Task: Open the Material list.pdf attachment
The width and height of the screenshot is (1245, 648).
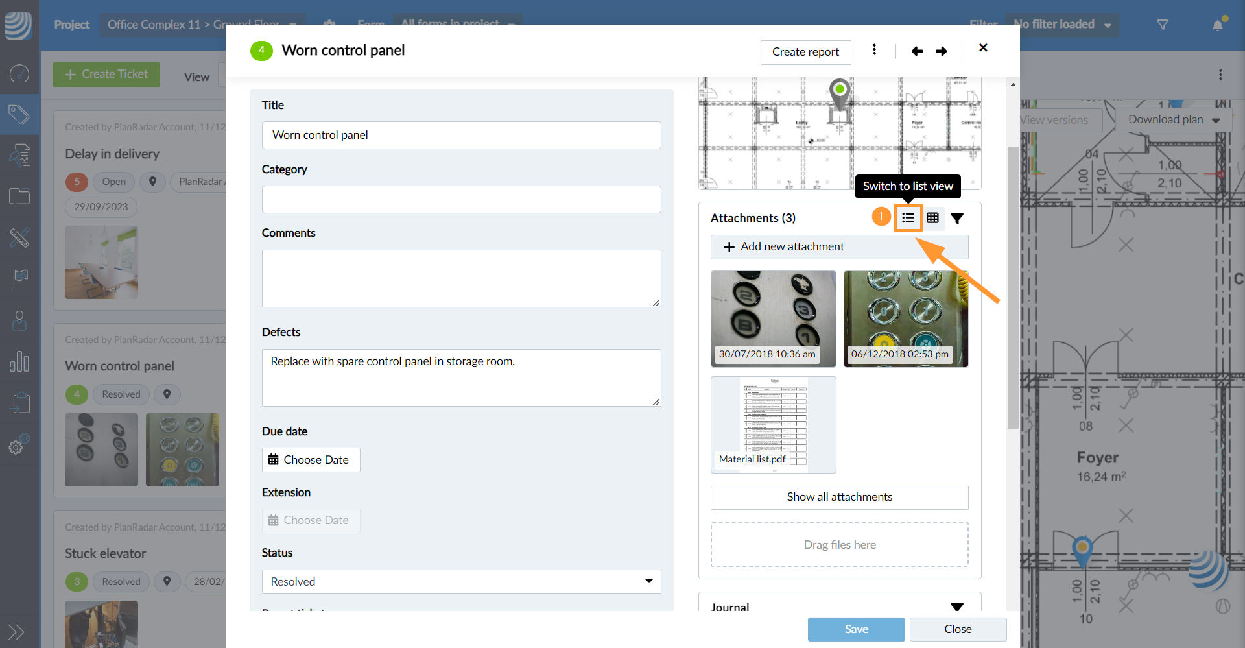Action: tap(774, 425)
